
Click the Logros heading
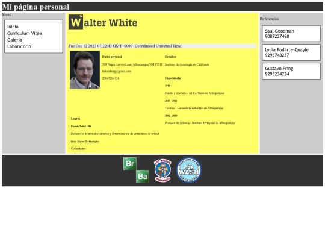[75, 119]
